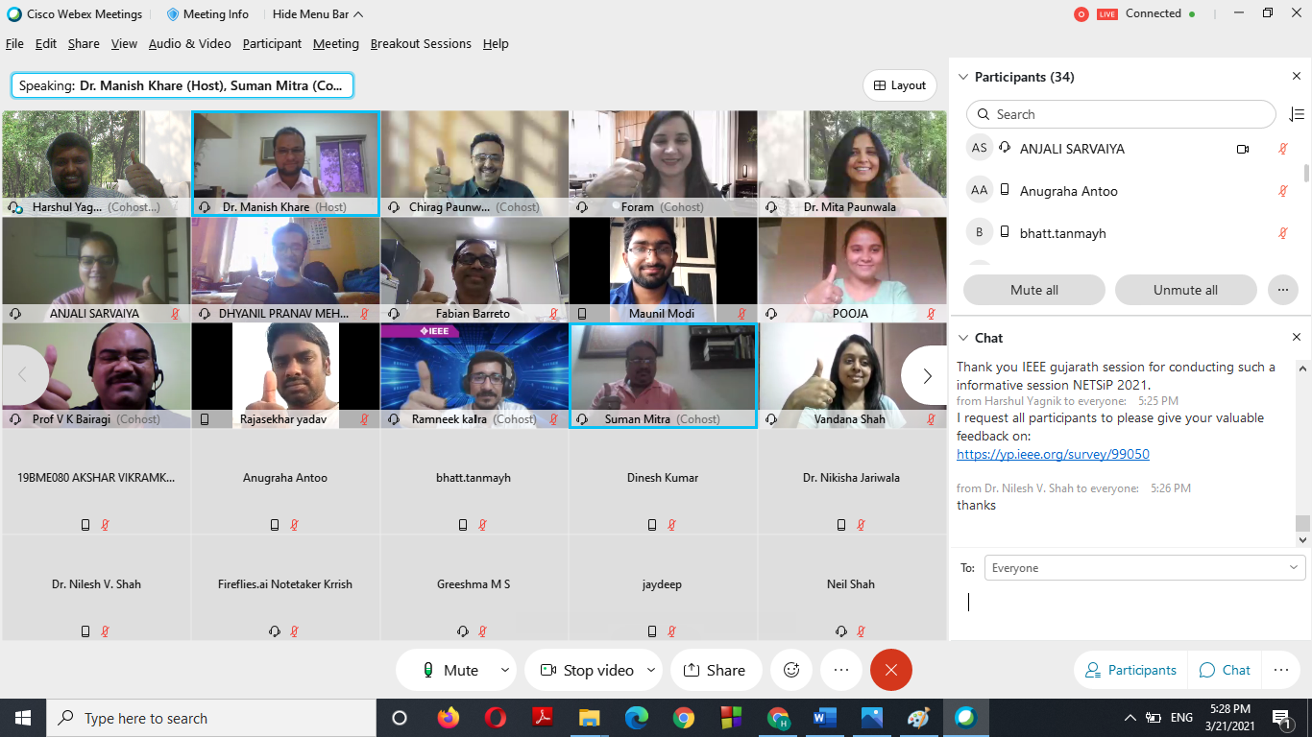Open the Breakout Sessions menu
1312x737 pixels.
[x=421, y=44]
